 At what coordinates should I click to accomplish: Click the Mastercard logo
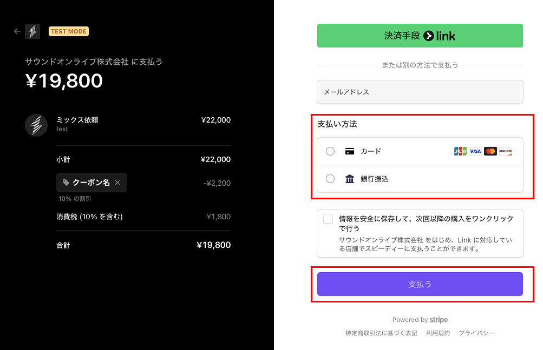(x=490, y=151)
